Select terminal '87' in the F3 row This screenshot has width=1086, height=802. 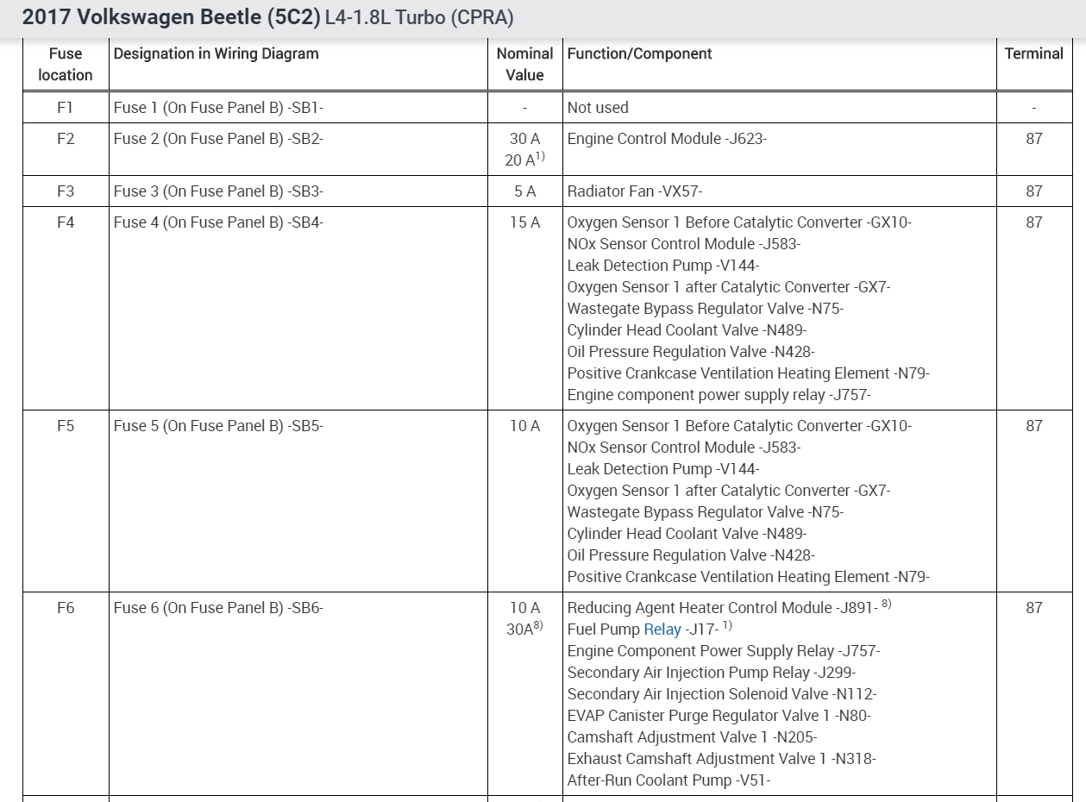(1033, 191)
